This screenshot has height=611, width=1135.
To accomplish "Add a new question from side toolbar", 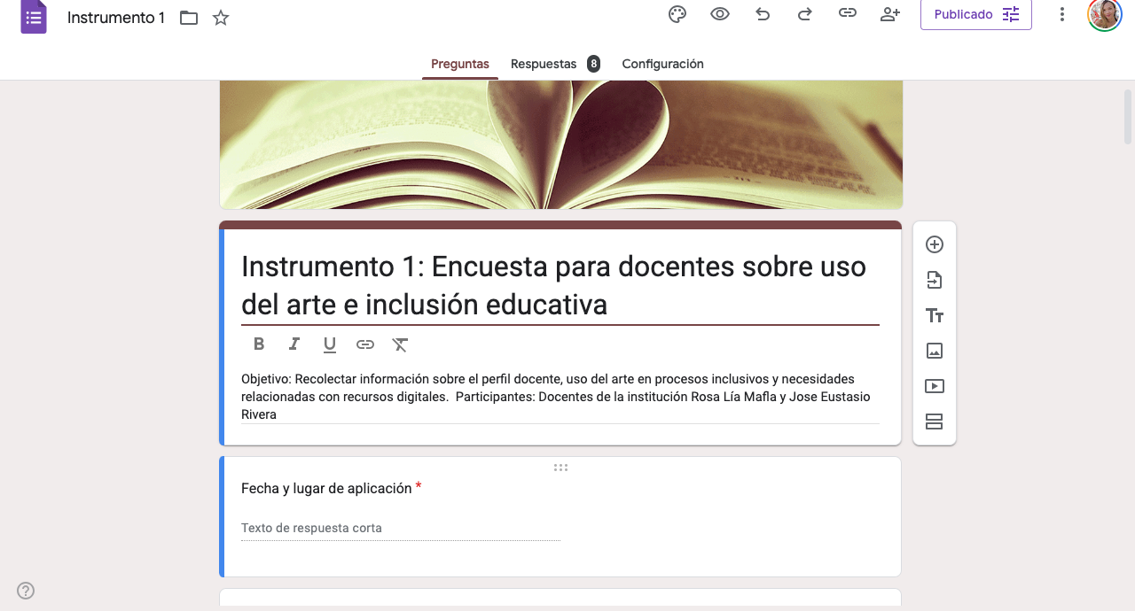I will pyautogui.click(x=934, y=245).
